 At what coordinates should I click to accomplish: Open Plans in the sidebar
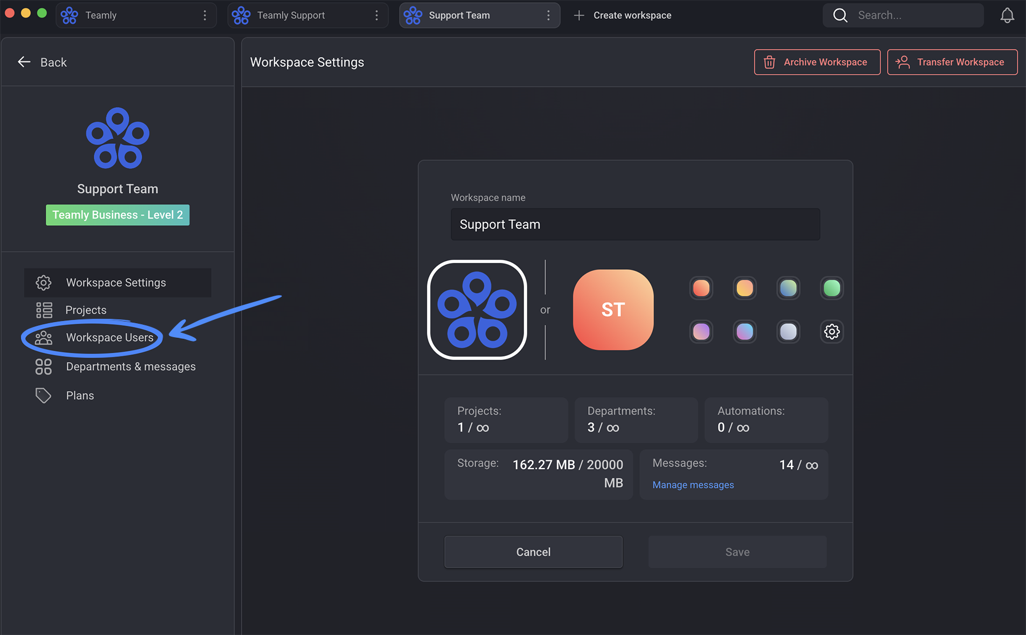tap(80, 395)
